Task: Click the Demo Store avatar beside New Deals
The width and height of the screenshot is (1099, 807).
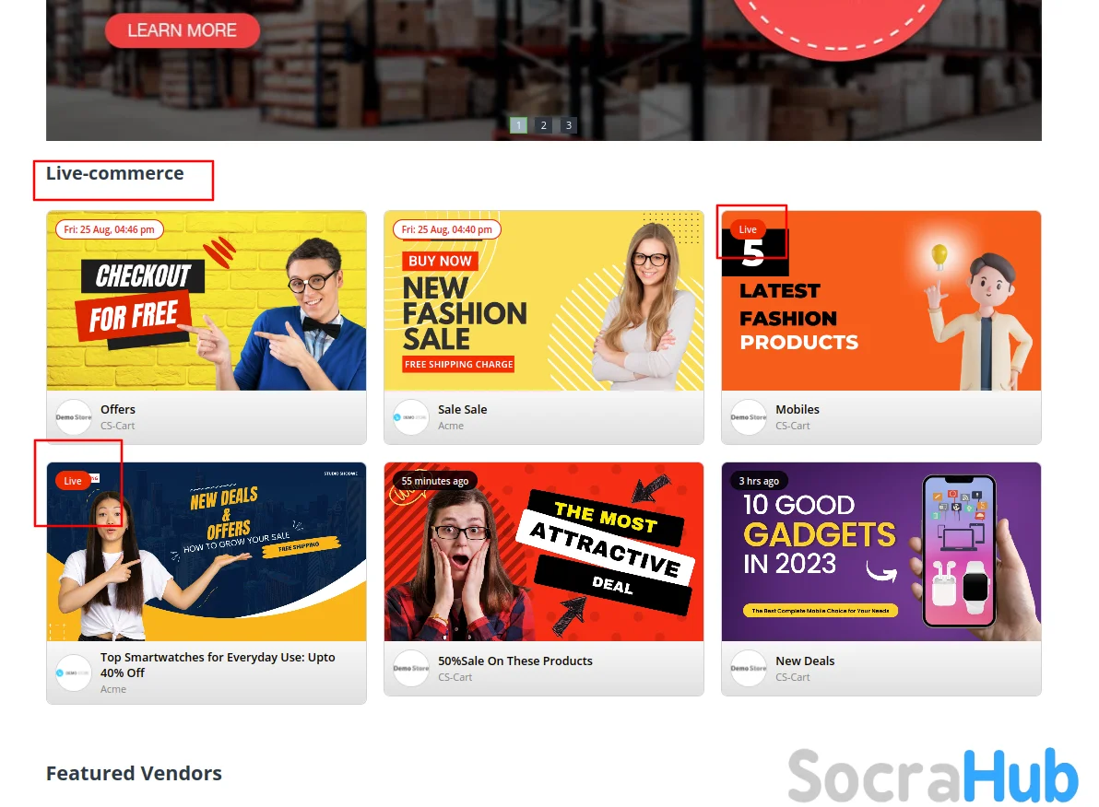Action: tap(749, 668)
